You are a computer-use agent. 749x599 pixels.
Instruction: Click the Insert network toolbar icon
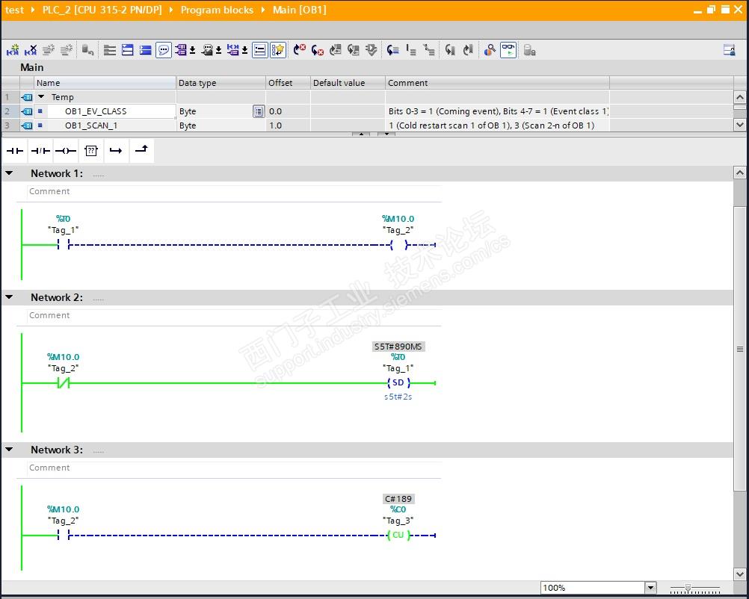tap(13, 49)
